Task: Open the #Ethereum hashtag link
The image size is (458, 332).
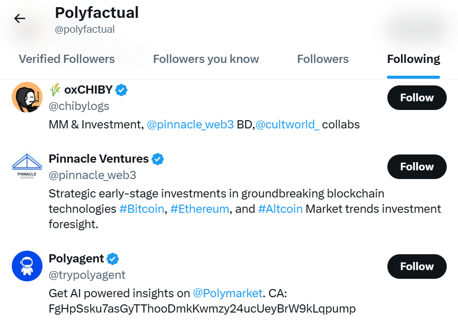Action: 200,209
